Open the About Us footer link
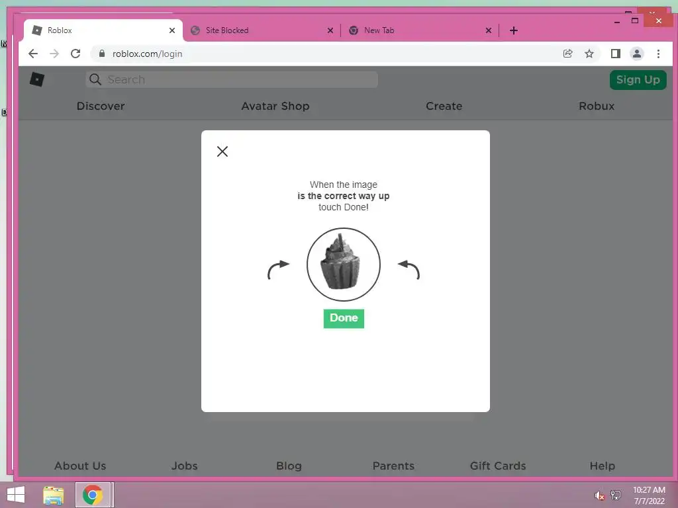This screenshot has width=678, height=508. point(80,466)
